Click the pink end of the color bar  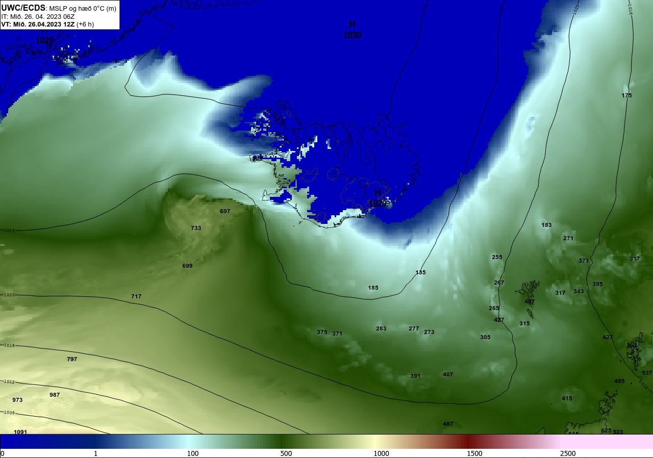point(607,442)
